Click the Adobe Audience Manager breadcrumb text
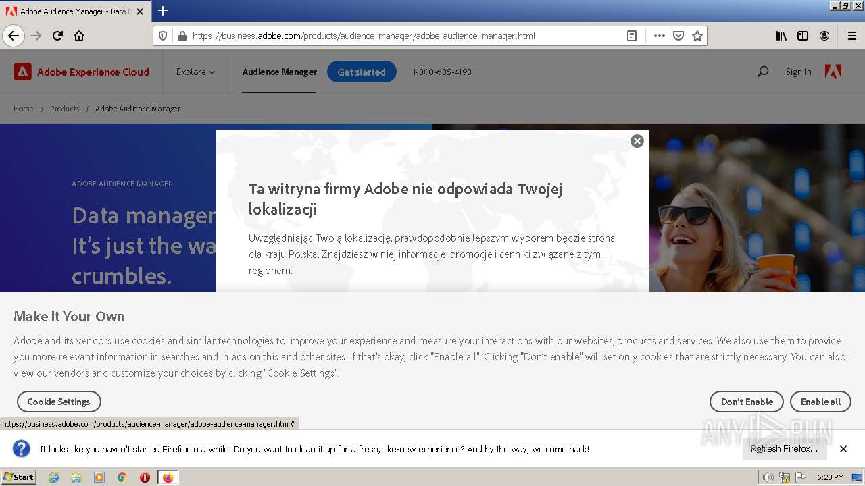The height and width of the screenshot is (486, 865). pos(138,109)
